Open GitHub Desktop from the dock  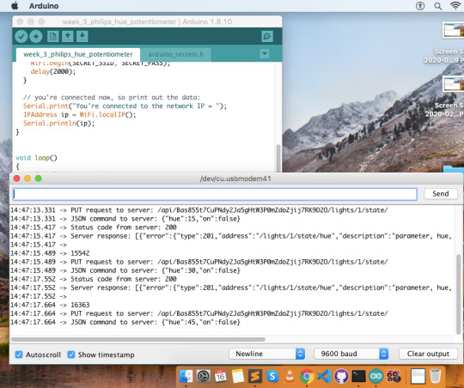click(x=341, y=376)
